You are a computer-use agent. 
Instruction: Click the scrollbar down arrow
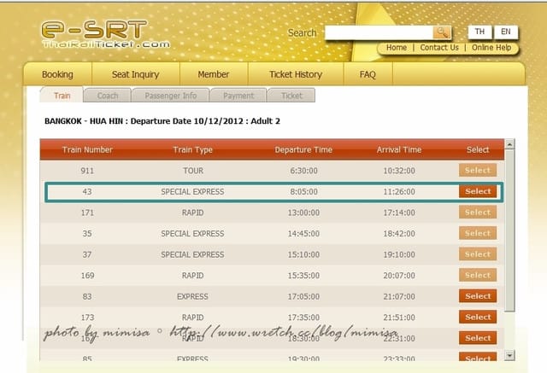click(x=509, y=355)
